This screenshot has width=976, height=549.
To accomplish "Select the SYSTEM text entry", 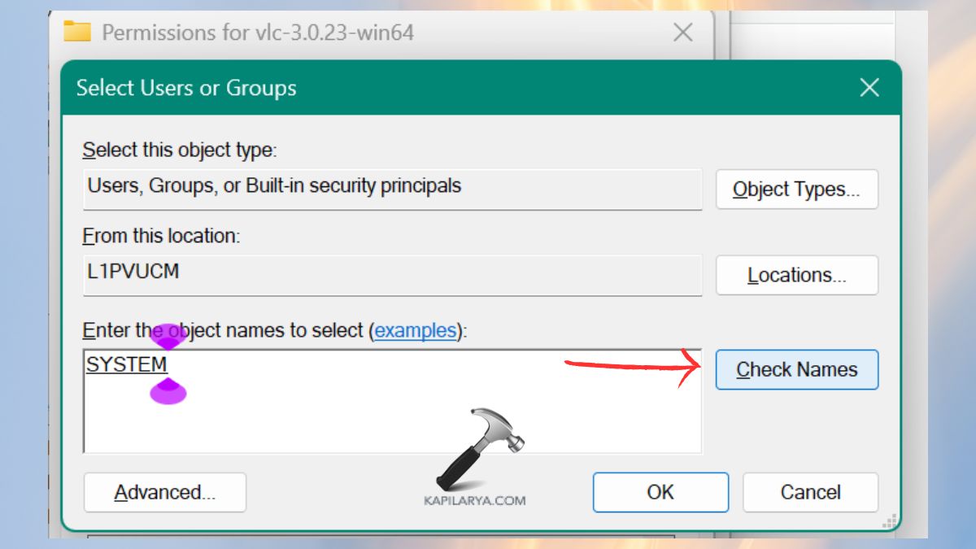I will tap(125, 365).
